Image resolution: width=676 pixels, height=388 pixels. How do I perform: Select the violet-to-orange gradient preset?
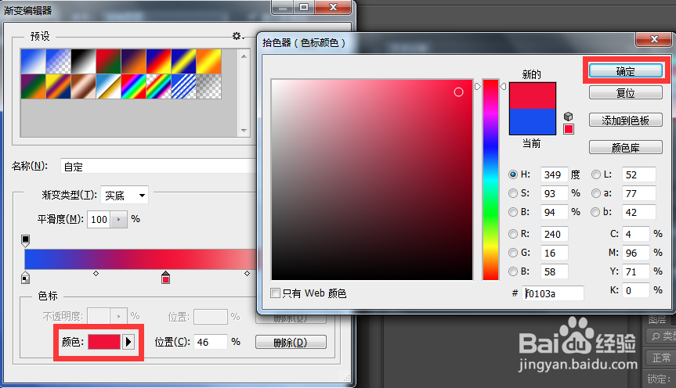point(134,61)
